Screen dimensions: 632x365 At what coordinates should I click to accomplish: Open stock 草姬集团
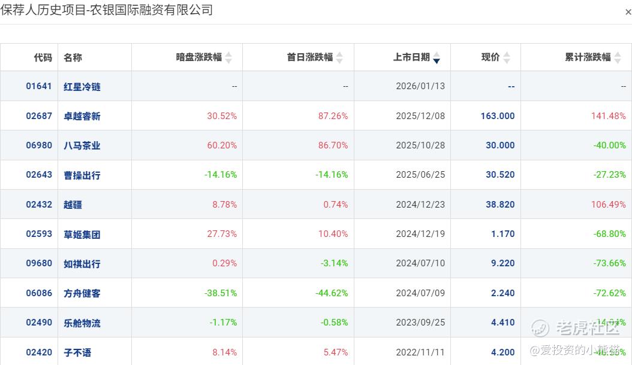82,234
